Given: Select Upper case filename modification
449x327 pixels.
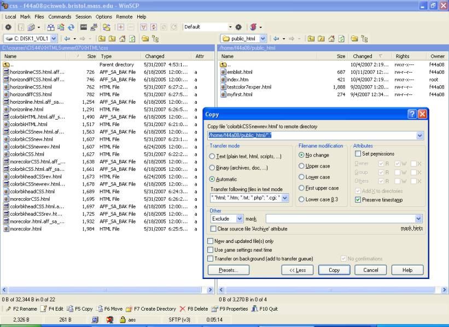Looking at the screenshot, I should click(x=301, y=166).
